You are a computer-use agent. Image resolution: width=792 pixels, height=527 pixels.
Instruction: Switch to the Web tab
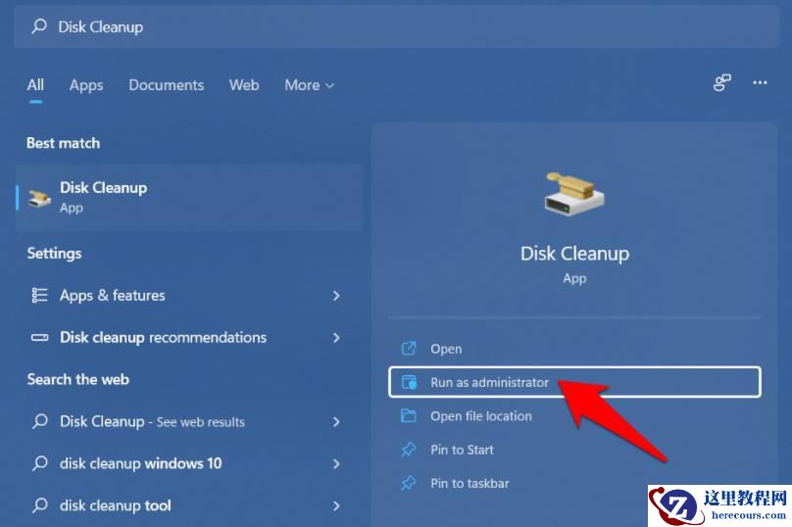(244, 85)
